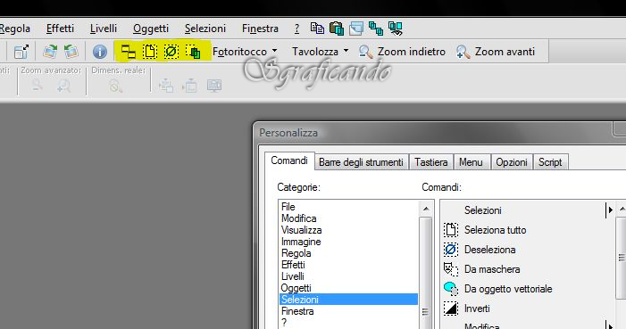Image resolution: width=626 pixels, height=329 pixels.
Task: Expand the Selezioni submenu arrow in Comandi
Action: [609, 210]
